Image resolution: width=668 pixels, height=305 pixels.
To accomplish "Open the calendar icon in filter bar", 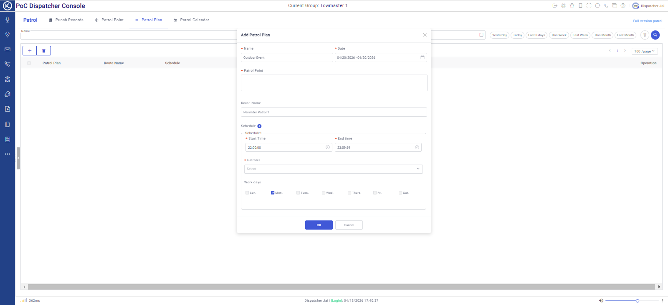I will pyautogui.click(x=481, y=35).
